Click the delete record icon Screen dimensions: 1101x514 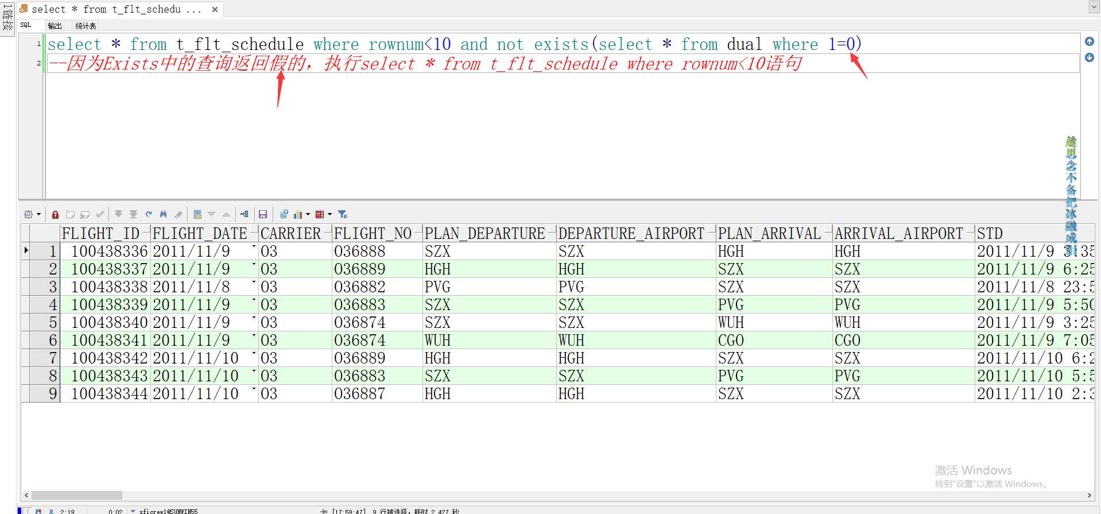point(85,214)
